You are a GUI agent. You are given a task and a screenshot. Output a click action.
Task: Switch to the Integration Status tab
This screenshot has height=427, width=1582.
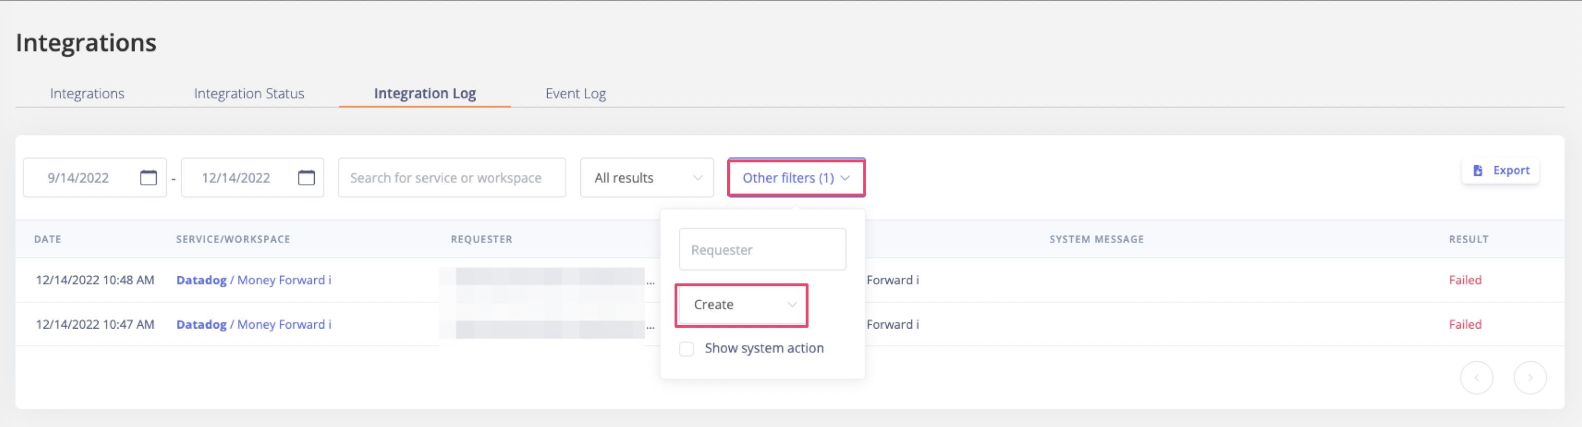point(249,94)
